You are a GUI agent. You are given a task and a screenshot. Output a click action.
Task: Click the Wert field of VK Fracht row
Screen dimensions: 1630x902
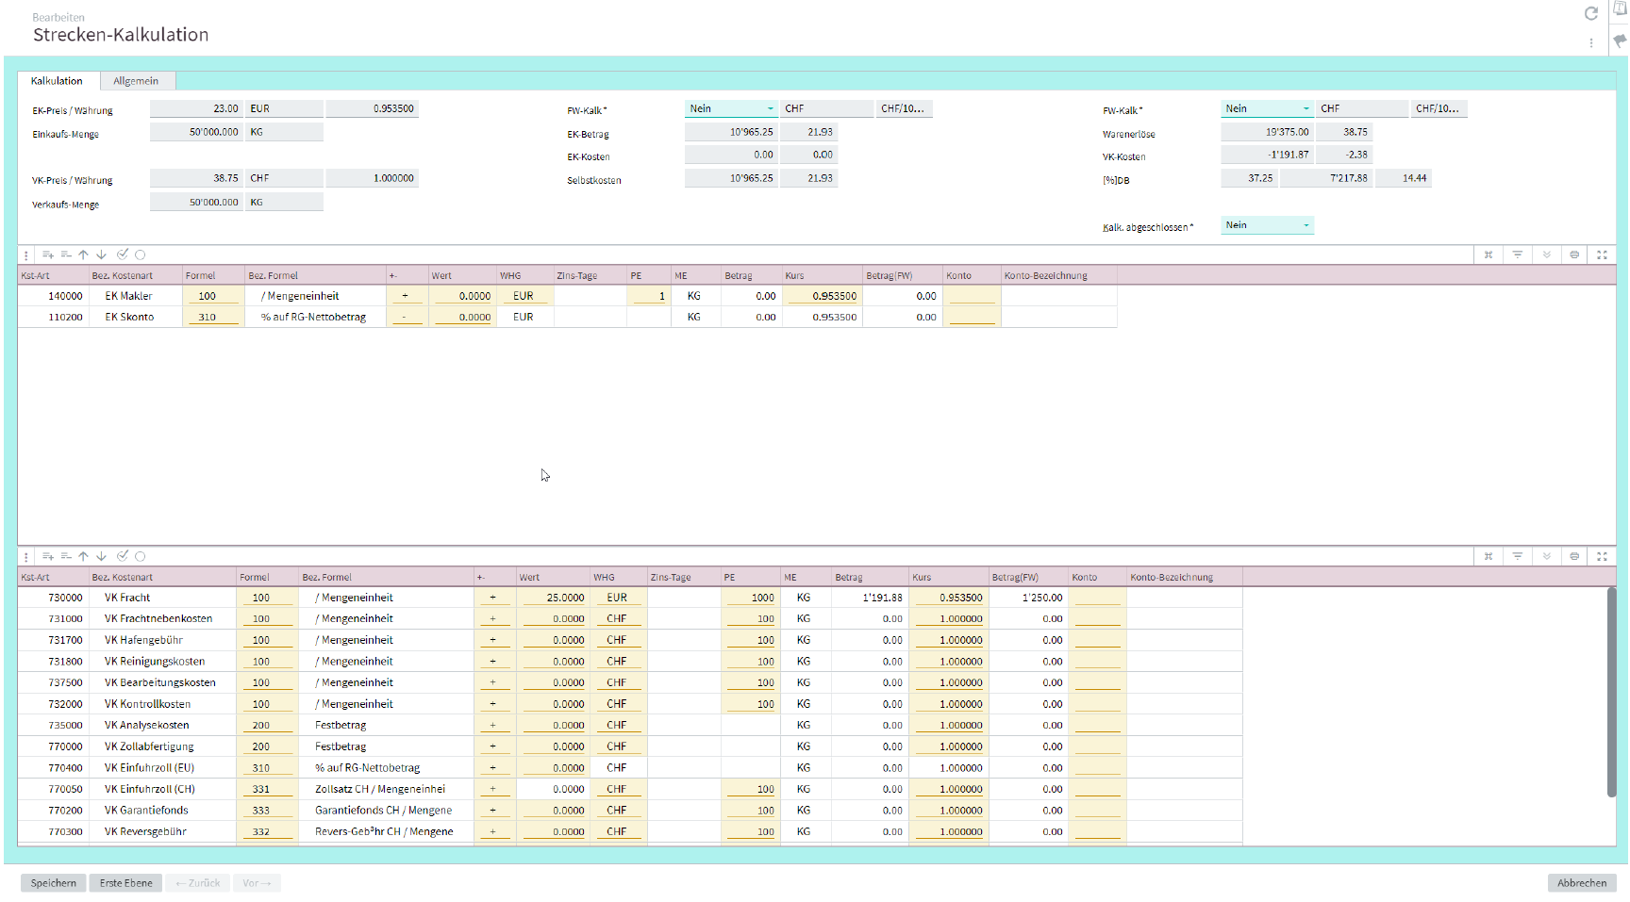554,598
